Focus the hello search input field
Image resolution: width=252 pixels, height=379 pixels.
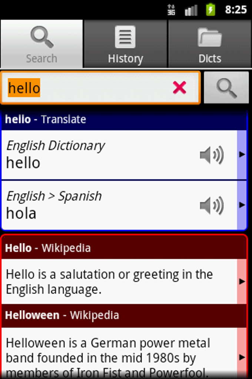[100, 87]
